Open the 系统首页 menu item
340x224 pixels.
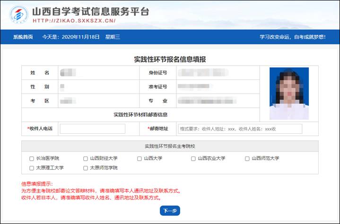click(23, 37)
